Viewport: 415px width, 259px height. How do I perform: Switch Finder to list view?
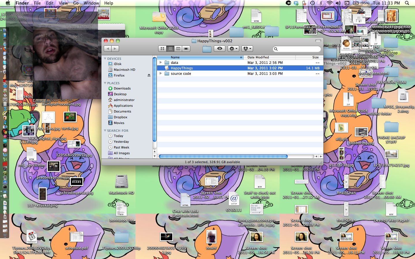(170, 49)
